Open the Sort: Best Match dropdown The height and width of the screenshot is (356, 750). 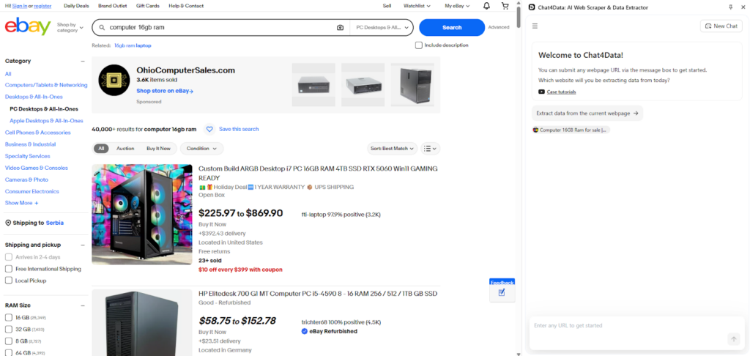tap(393, 148)
